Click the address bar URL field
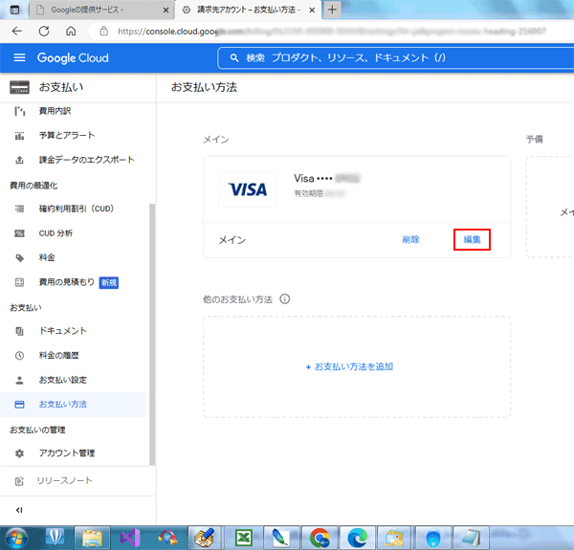Image resolution: width=574 pixels, height=550 pixels. pyautogui.click(x=331, y=32)
